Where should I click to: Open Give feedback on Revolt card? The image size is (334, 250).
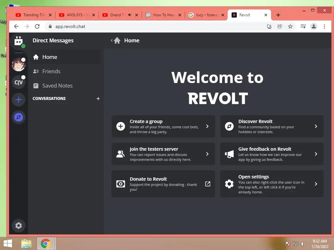(272, 154)
